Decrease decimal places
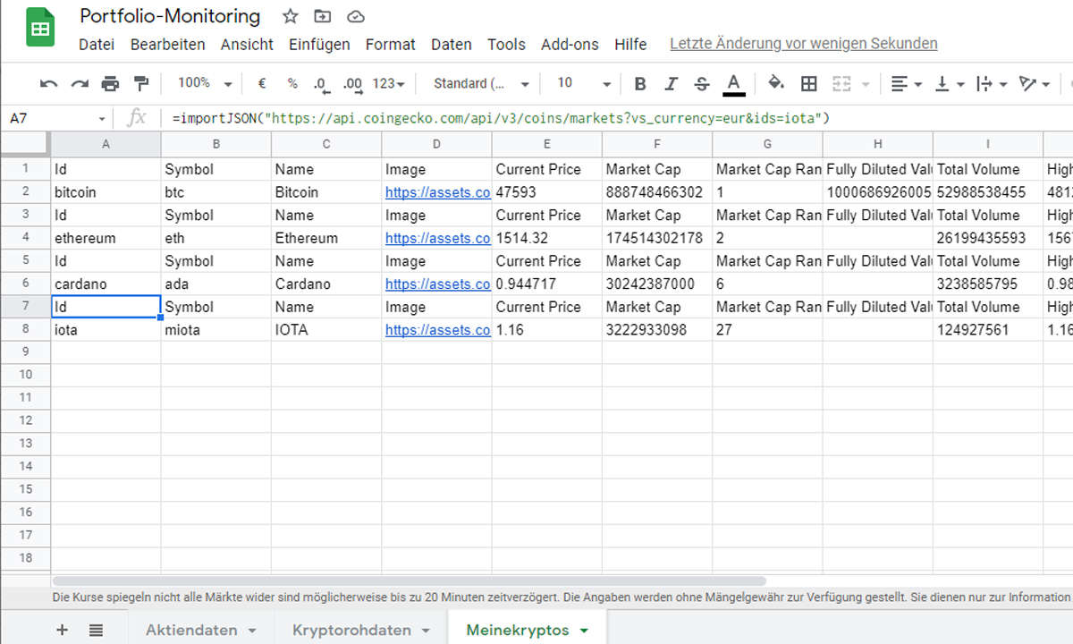The width and height of the screenshot is (1073, 644). pyautogui.click(x=321, y=83)
